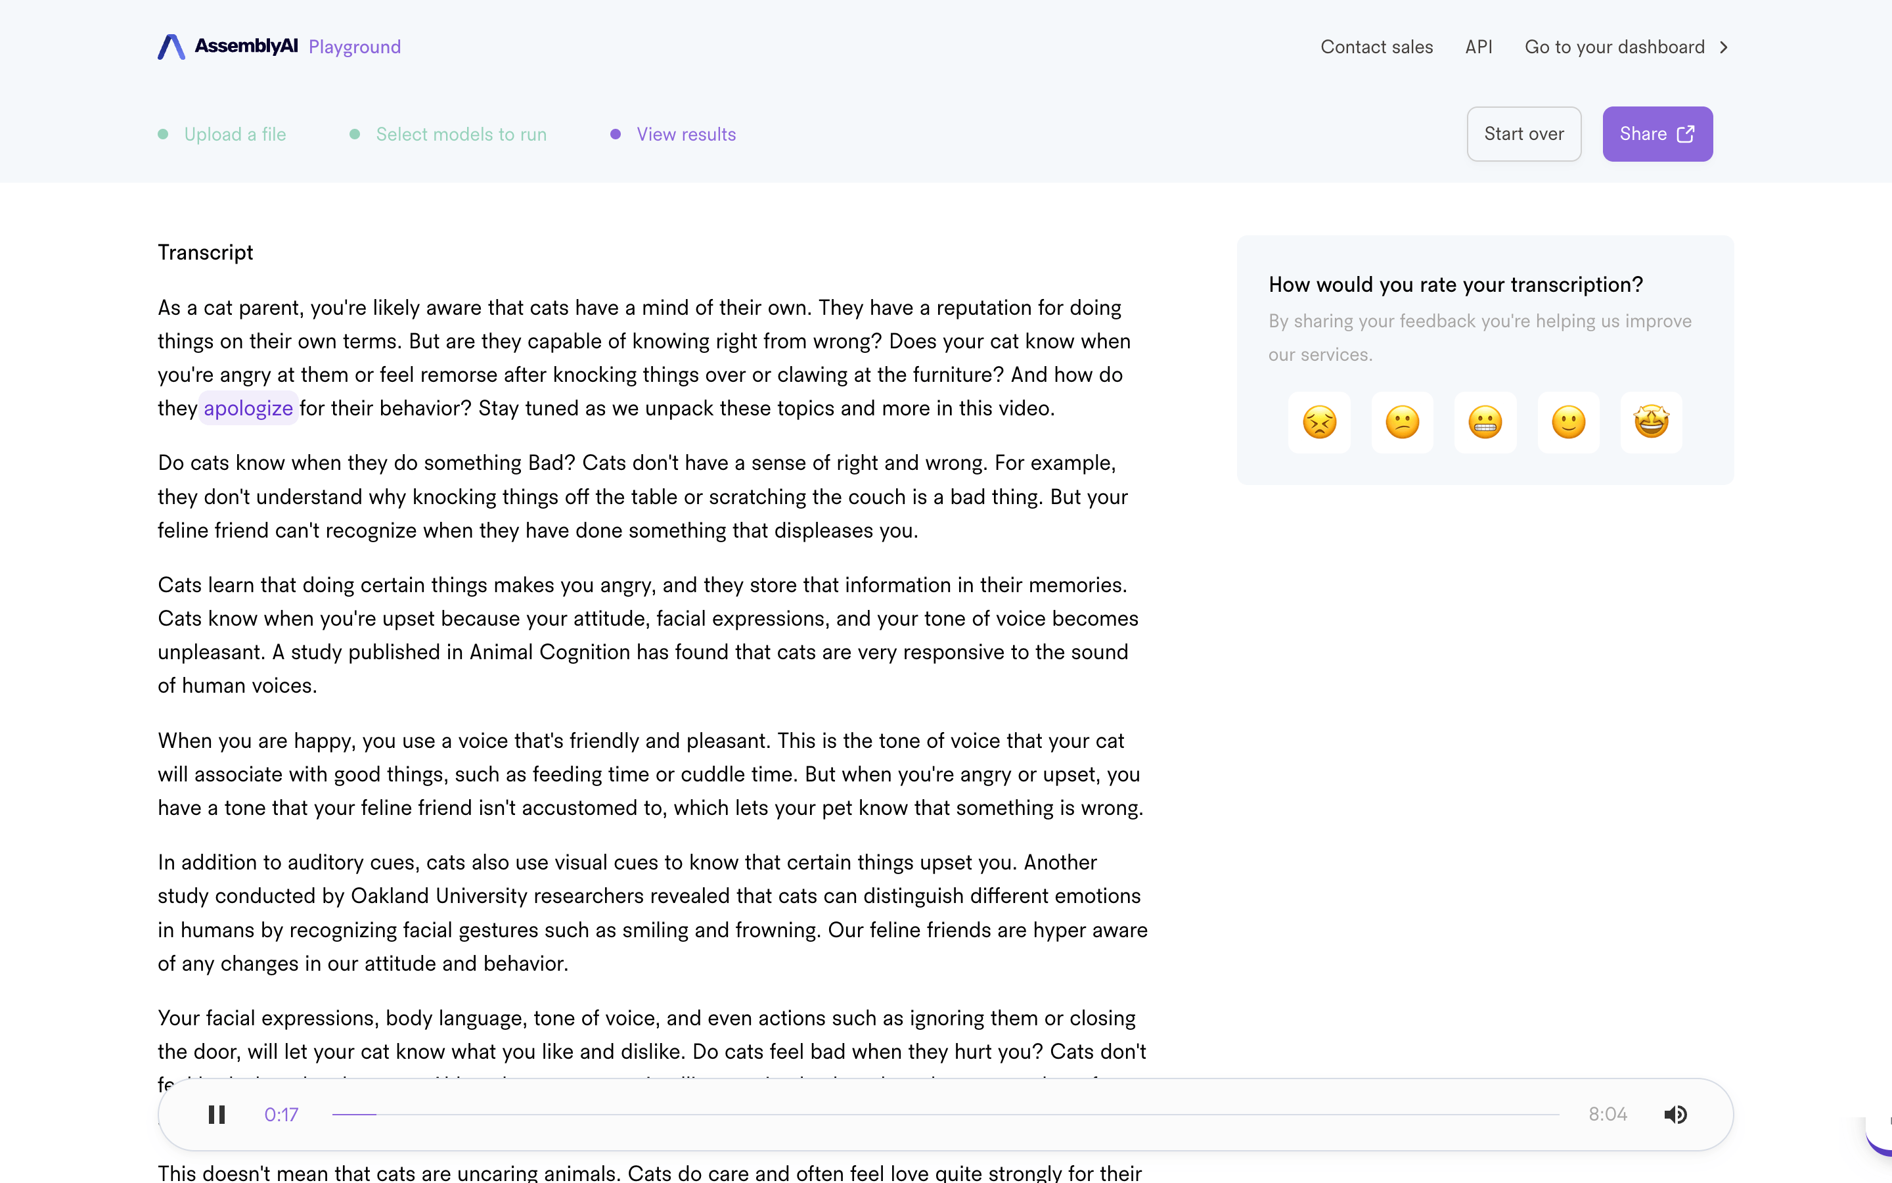Screen dimensions: 1892x1183
Task: Pause the audio playback
Action: [217, 1114]
